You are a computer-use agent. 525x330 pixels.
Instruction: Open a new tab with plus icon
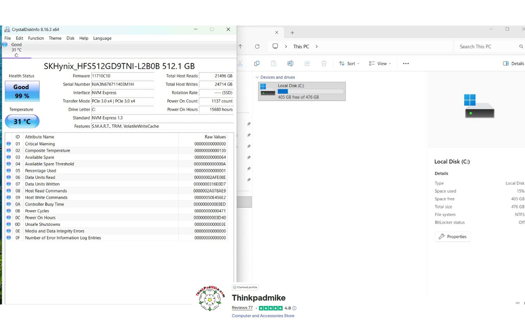292,33
